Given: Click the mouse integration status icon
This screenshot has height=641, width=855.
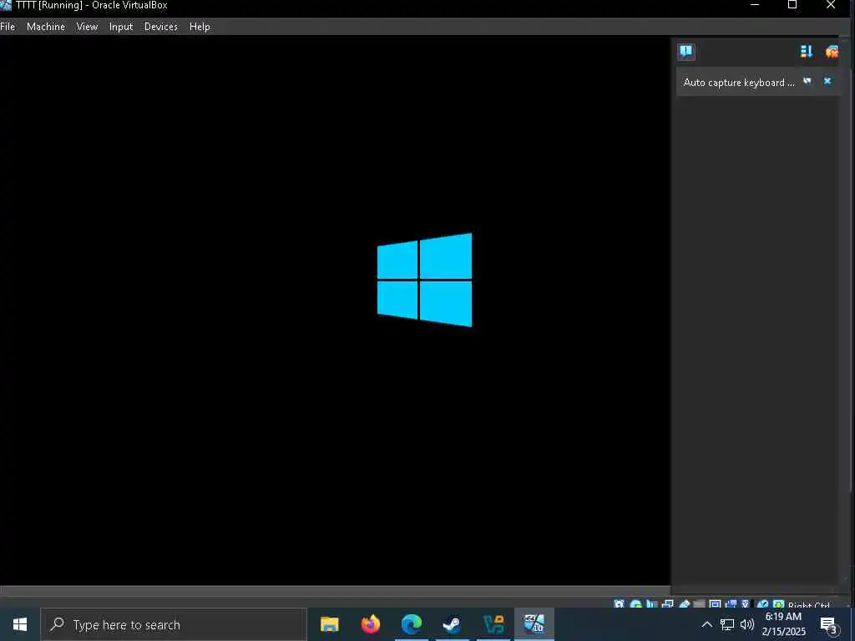Looking at the screenshot, I should pyautogui.click(x=762, y=604).
